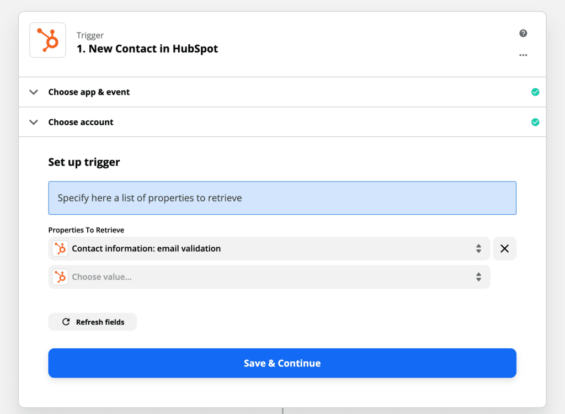Screen dimensions: 565x414
Task: Click the step title New Contact in HubSpot
Action: click(147, 49)
